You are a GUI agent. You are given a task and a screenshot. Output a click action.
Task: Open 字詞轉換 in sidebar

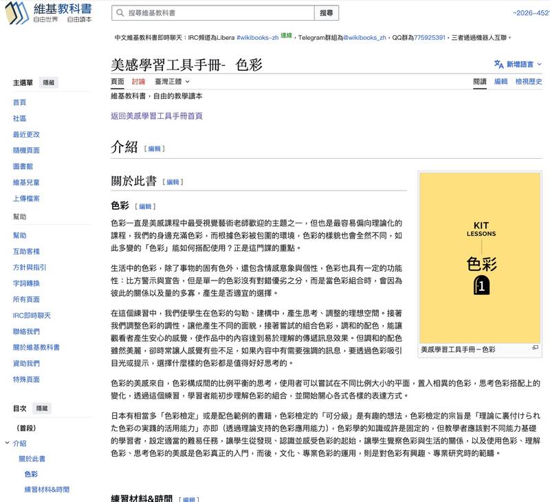[x=26, y=283]
